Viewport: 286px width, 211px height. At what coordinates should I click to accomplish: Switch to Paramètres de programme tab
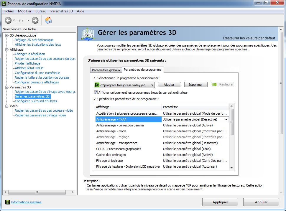(x=143, y=70)
